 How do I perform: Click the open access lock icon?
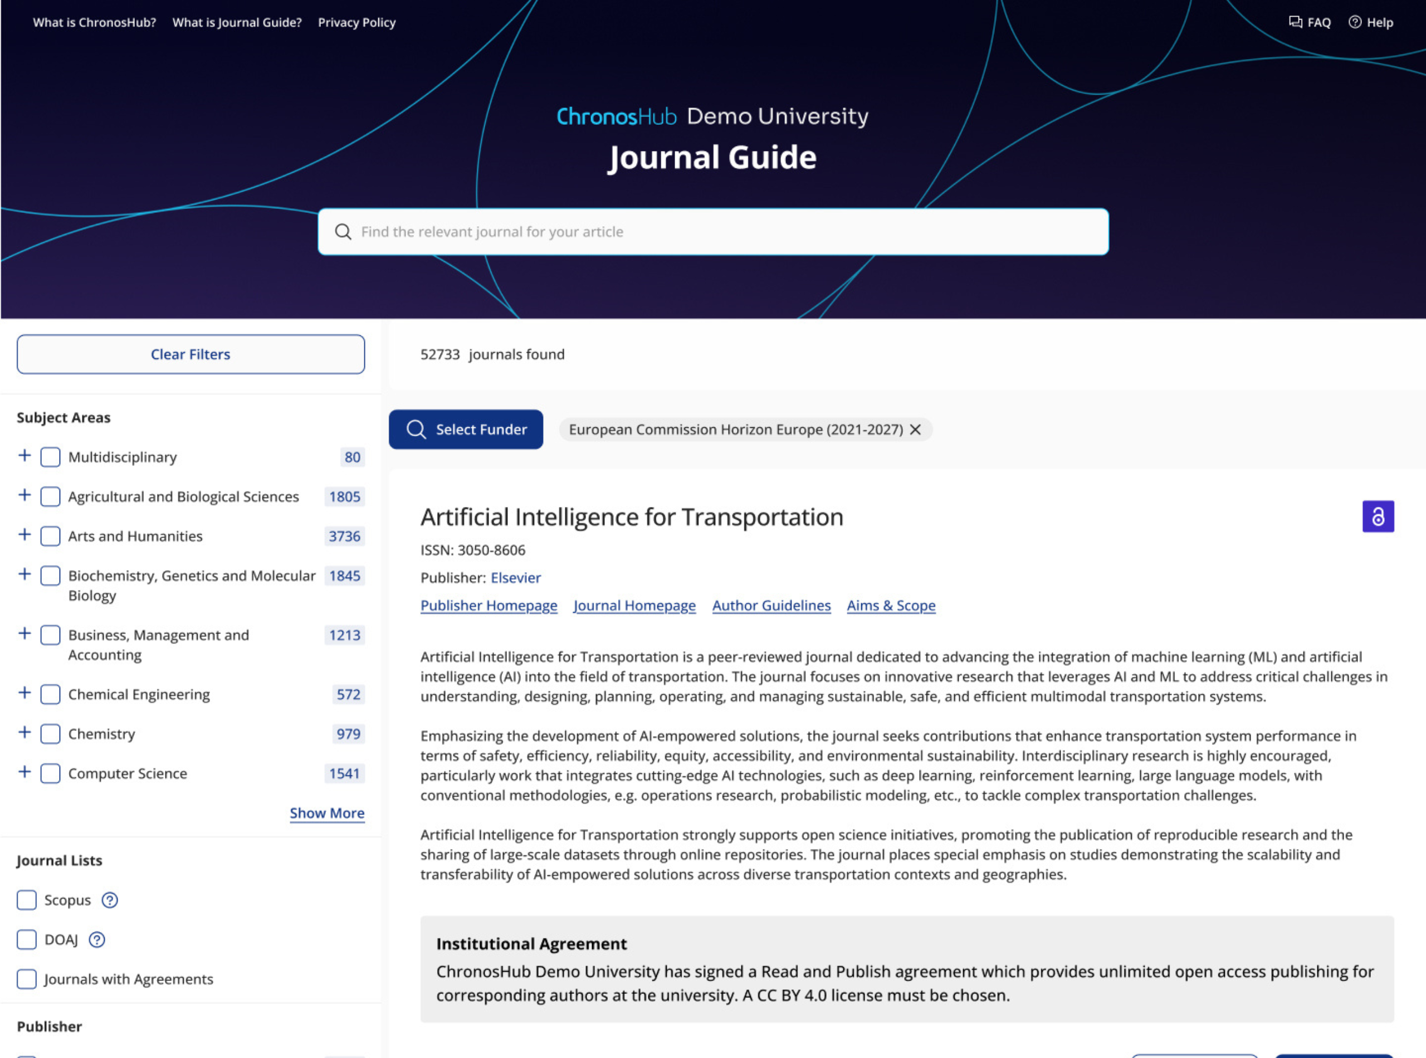click(x=1378, y=516)
